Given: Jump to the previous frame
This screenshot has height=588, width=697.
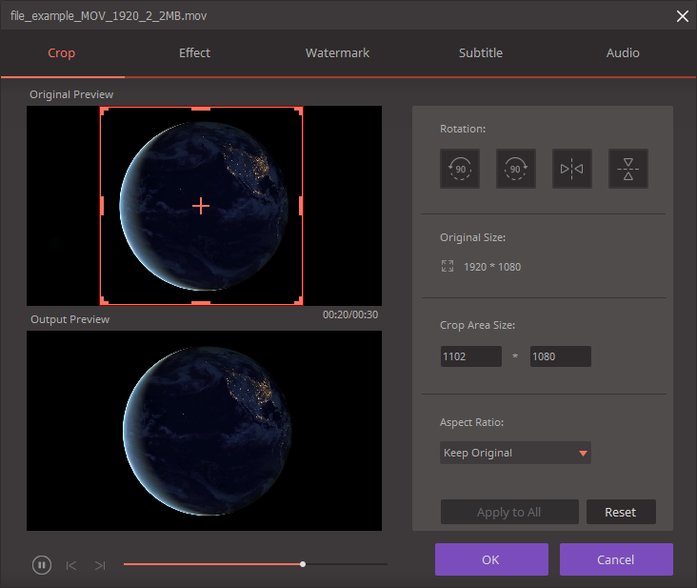Looking at the screenshot, I should [71, 565].
